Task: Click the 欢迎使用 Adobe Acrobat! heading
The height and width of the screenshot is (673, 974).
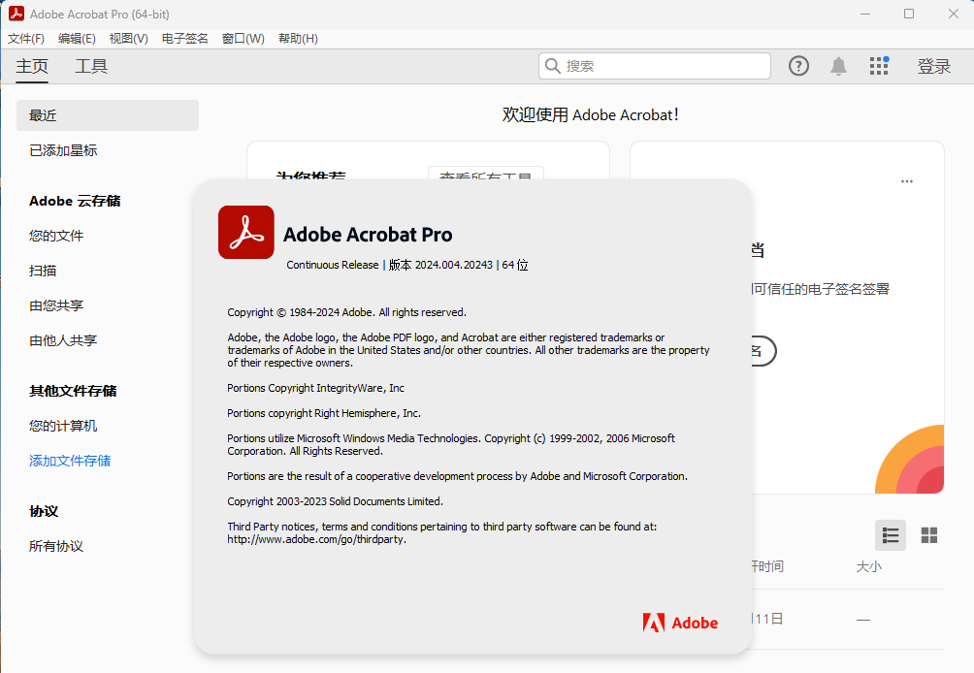Action: [591, 114]
